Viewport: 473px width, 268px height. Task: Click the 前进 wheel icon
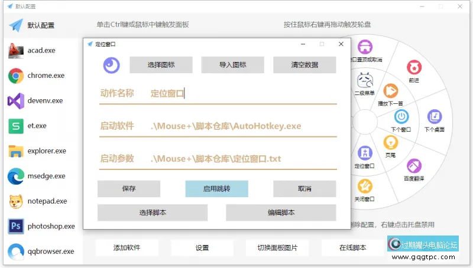coord(414,67)
